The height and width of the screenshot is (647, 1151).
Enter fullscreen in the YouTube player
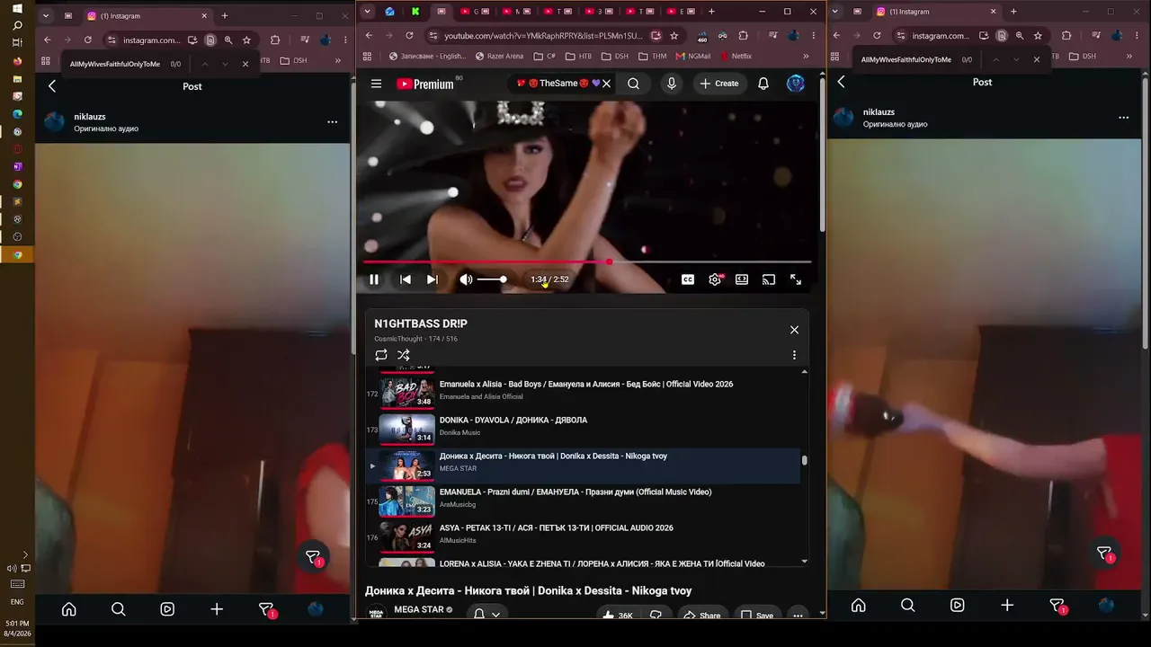796,279
